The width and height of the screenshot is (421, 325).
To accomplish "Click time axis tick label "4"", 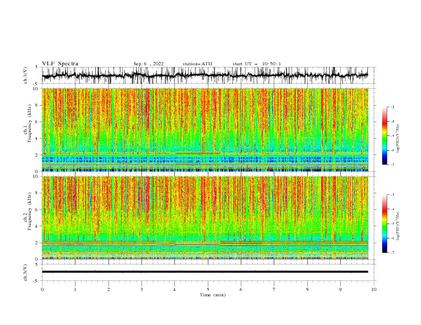I will click(175, 289).
